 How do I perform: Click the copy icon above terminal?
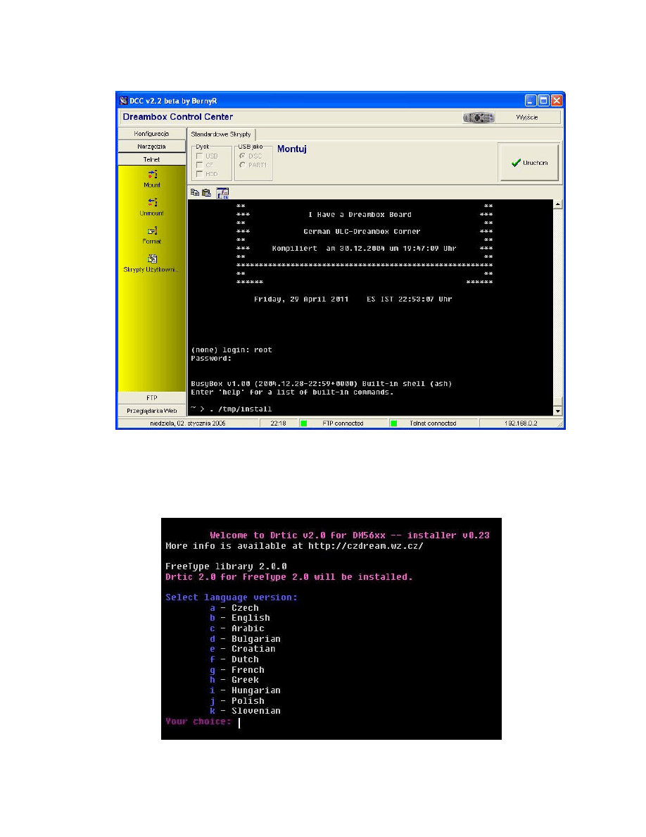tap(195, 192)
